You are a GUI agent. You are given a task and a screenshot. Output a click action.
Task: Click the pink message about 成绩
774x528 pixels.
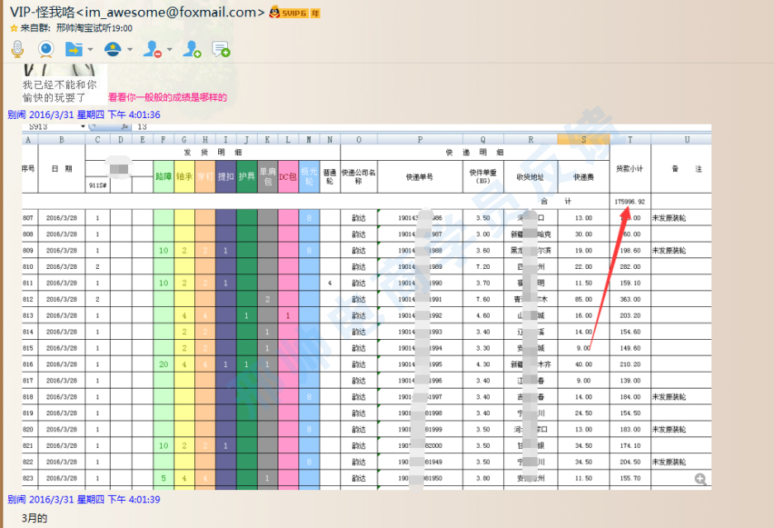[167, 97]
